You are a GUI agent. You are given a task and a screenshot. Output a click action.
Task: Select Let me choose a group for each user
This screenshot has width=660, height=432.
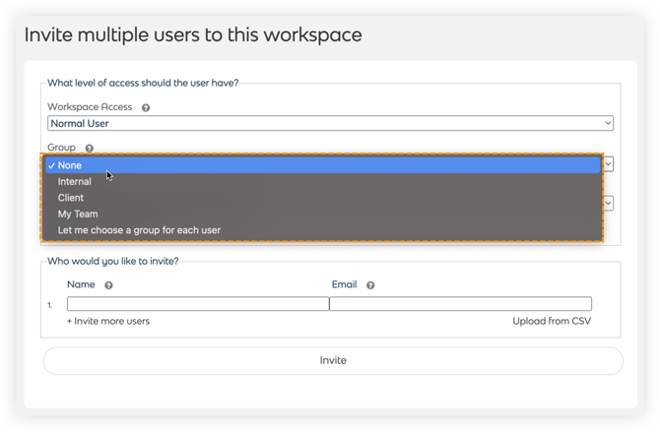[323, 230]
